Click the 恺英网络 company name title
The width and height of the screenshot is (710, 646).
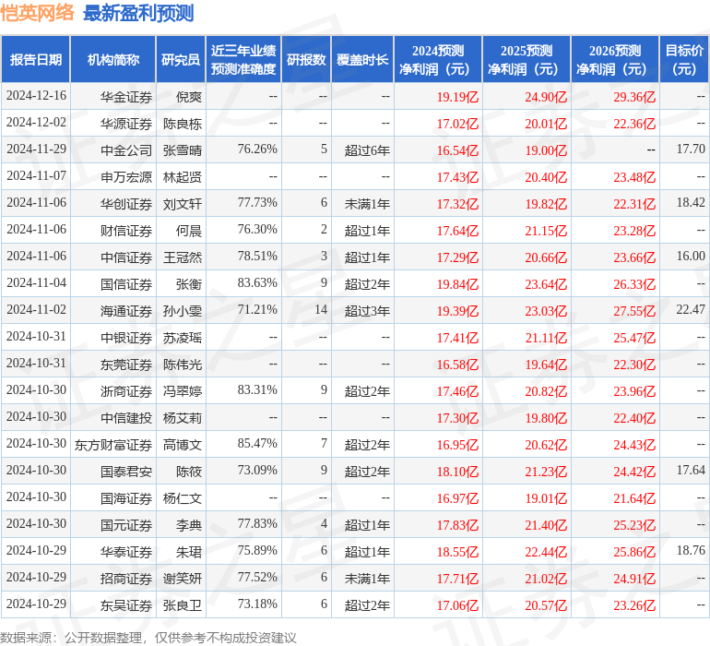(37, 13)
